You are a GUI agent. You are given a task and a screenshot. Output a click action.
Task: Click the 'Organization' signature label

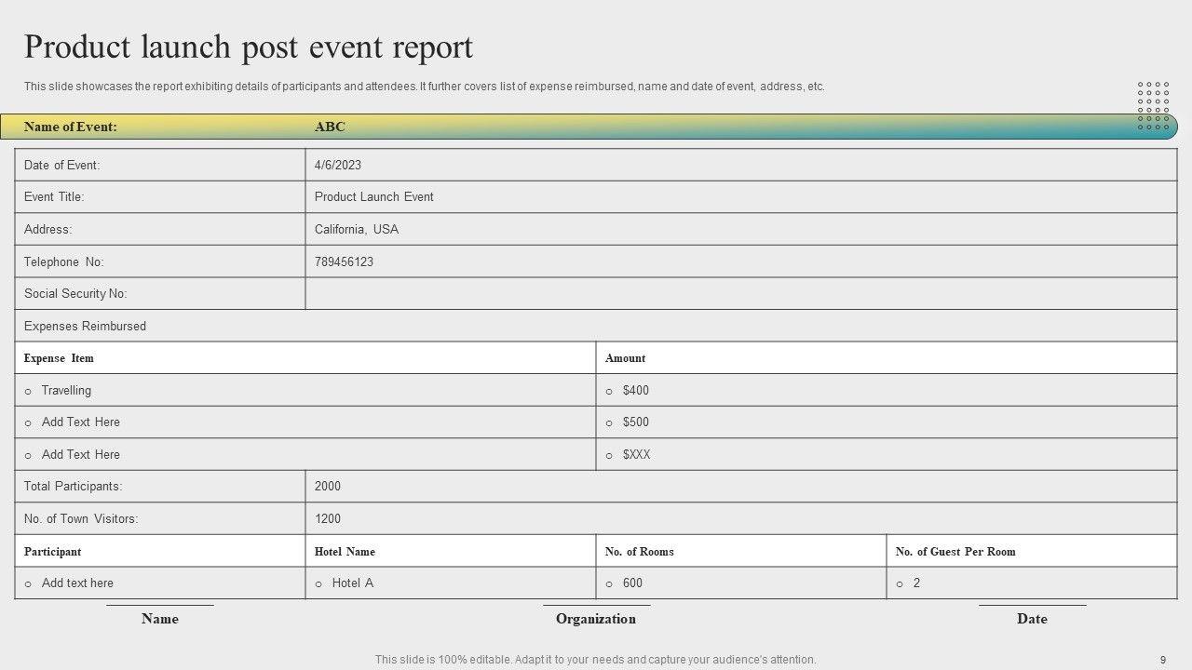click(596, 619)
